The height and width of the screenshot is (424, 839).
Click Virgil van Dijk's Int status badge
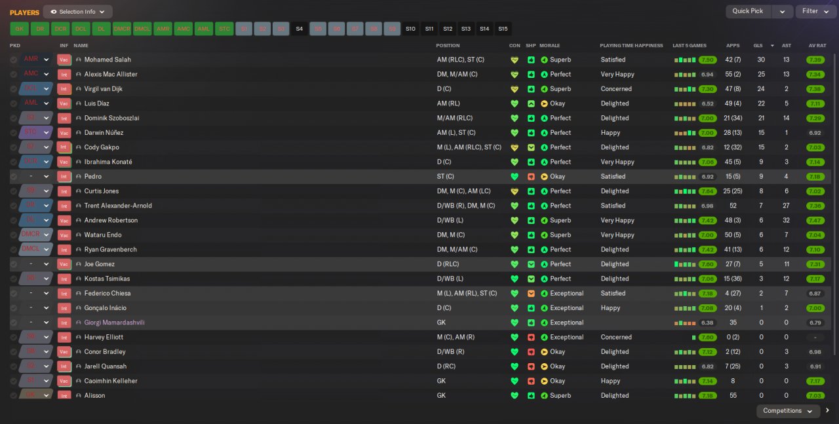(x=64, y=89)
